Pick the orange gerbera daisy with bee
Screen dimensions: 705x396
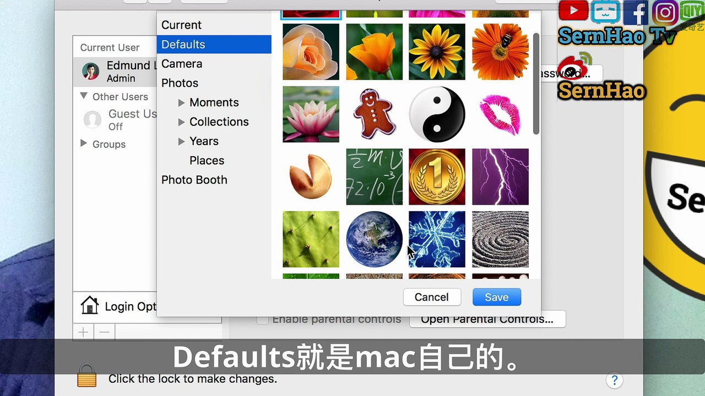click(x=501, y=52)
